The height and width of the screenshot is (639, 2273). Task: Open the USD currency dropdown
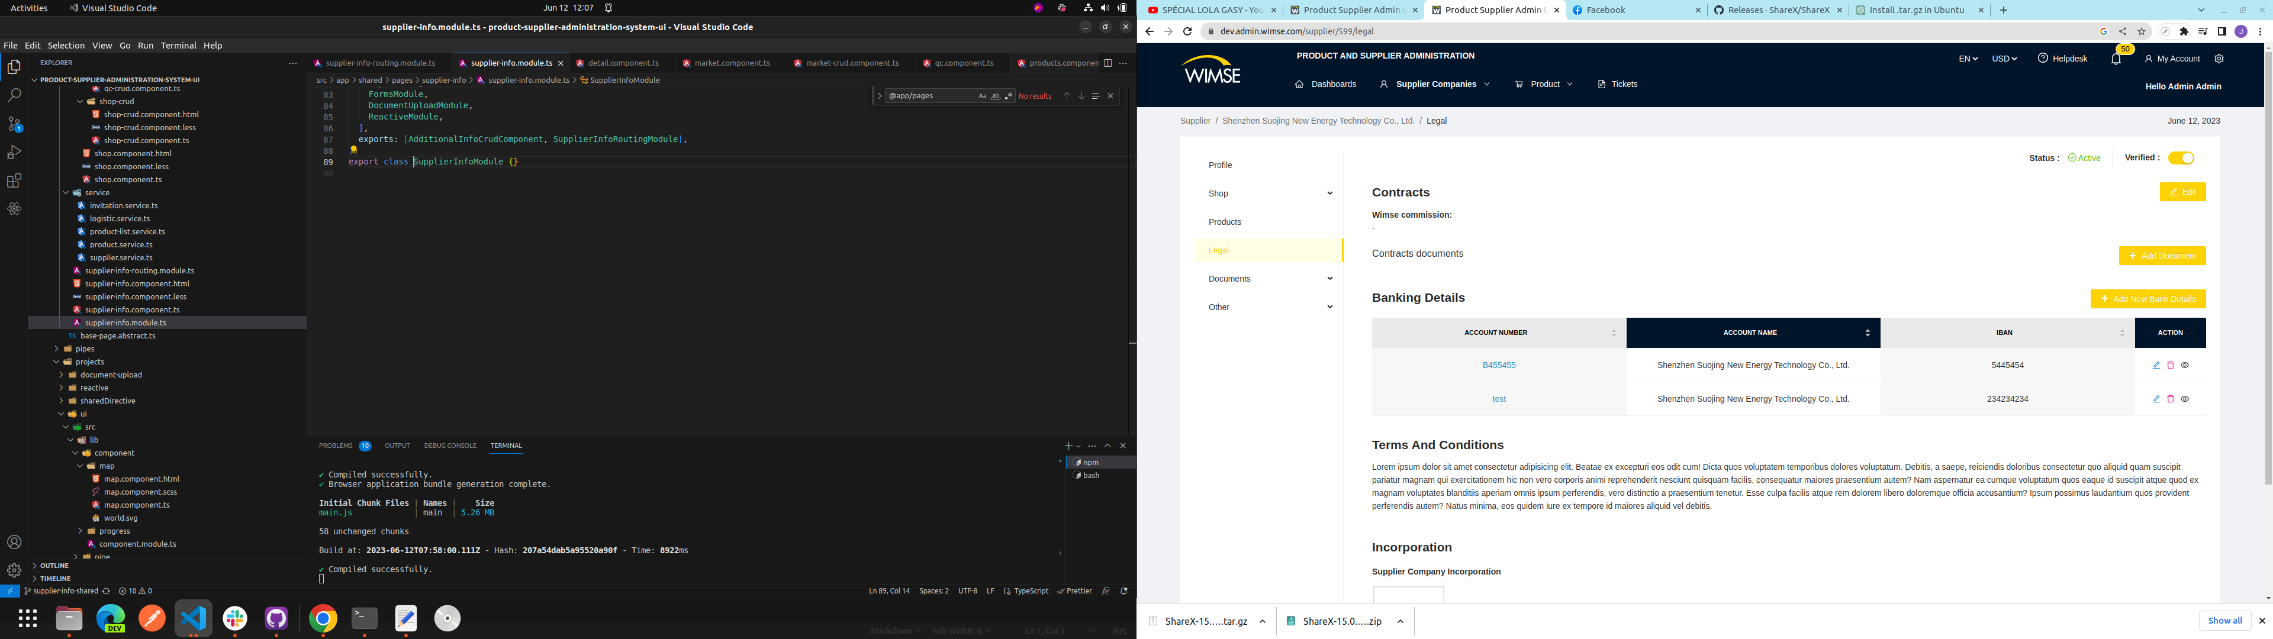(2003, 59)
